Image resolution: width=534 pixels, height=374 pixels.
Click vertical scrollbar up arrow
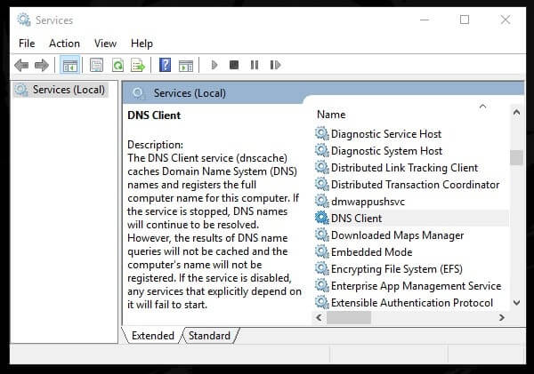coord(516,112)
